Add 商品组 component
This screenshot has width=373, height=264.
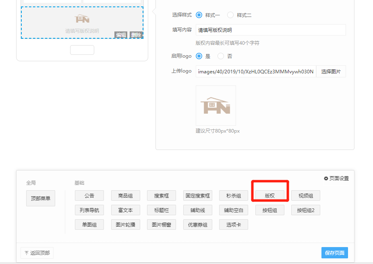coord(126,195)
